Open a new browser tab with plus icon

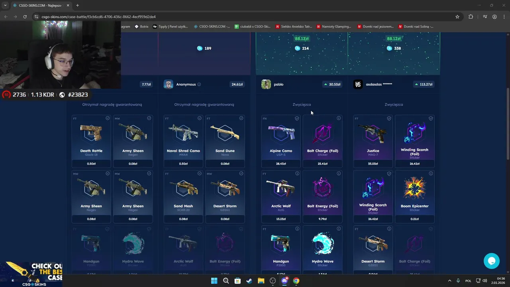[x=77, y=5]
